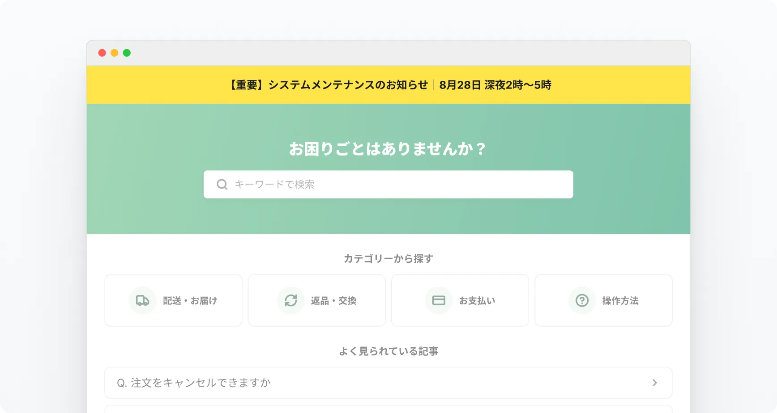Click the heading お困りごとはありませんか？

(388, 148)
